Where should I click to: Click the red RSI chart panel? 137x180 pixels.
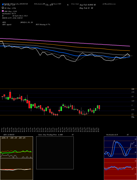[x=120, y=169]
